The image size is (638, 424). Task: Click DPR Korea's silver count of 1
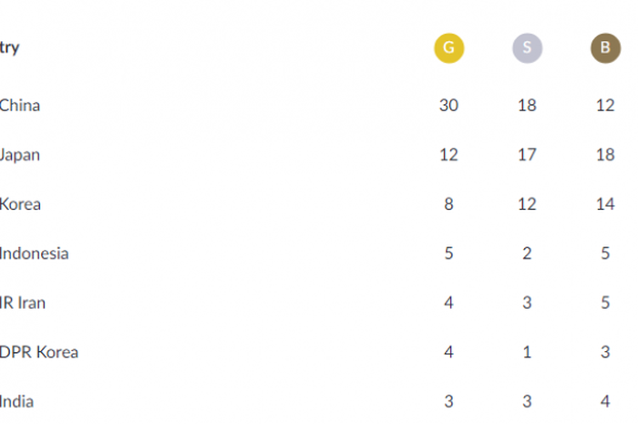click(527, 352)
